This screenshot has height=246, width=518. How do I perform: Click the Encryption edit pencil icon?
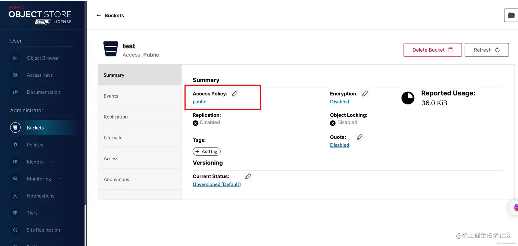[x=365, y=94]
